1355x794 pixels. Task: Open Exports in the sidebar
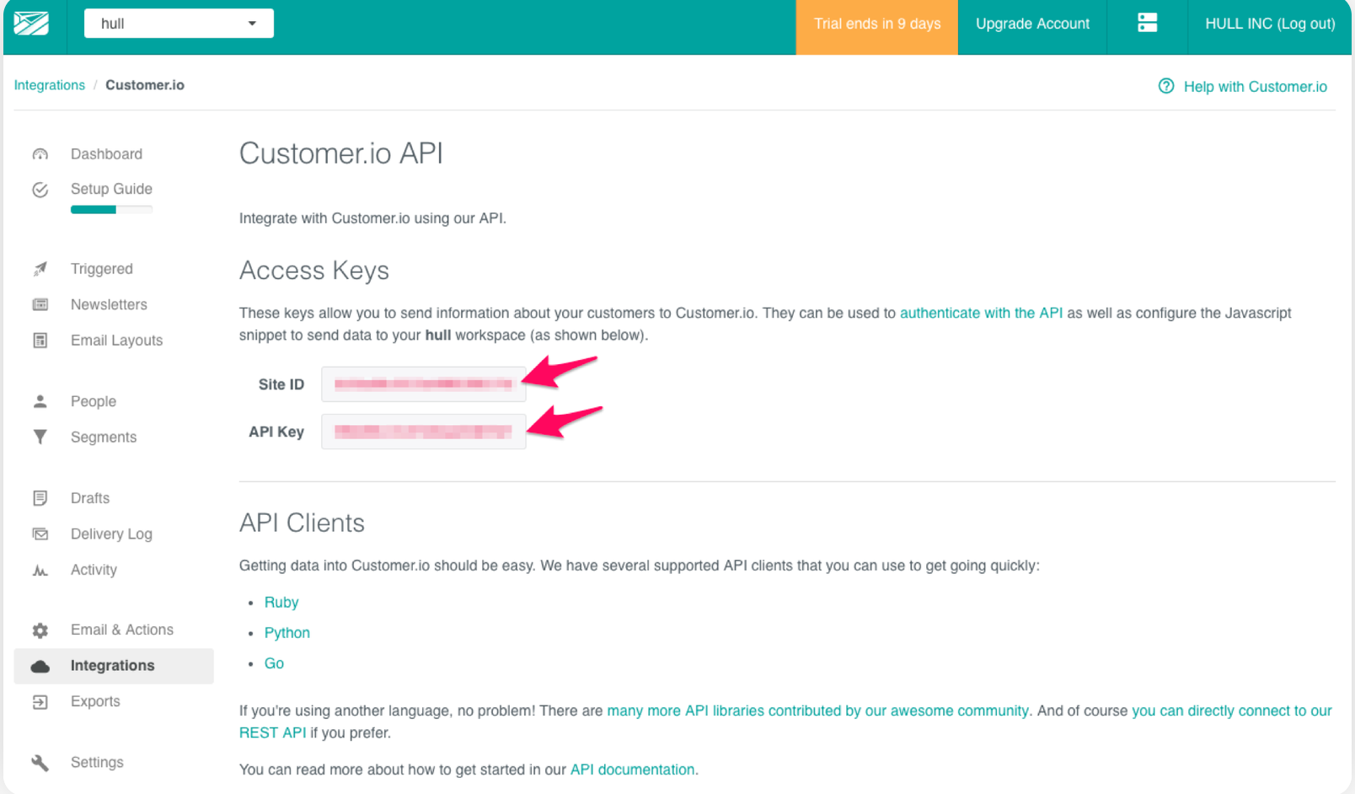pyautogui.click(x=95, y=701)
